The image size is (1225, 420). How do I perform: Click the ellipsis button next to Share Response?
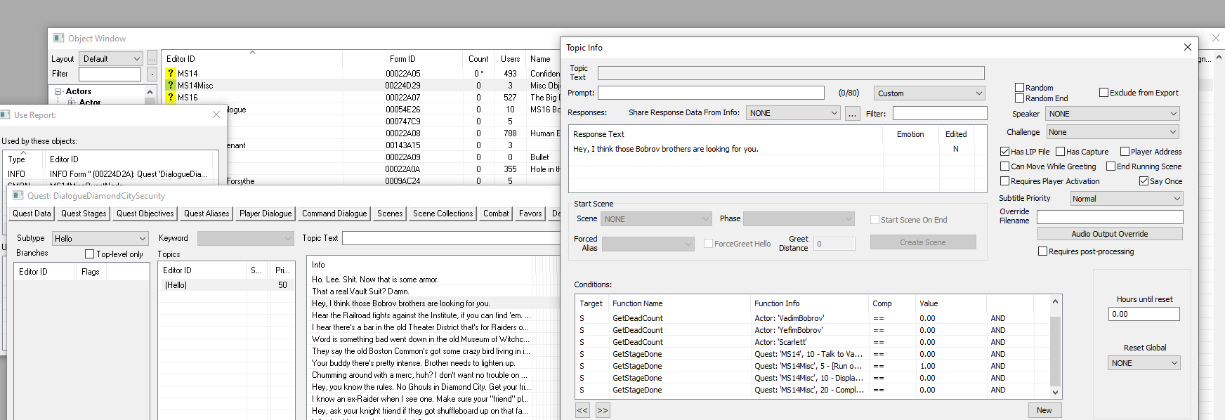pyautogui.click(x=852, y=113)
